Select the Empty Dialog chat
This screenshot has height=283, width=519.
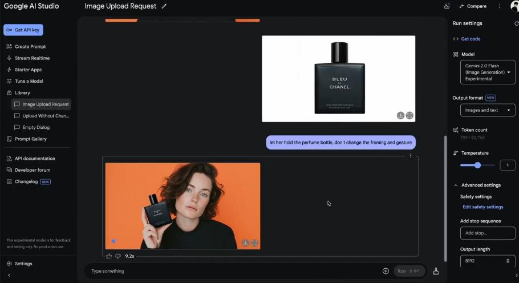(32, 127)
